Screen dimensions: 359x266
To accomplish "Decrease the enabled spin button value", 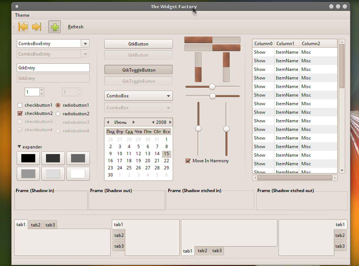I will click(x=42, y=94).
